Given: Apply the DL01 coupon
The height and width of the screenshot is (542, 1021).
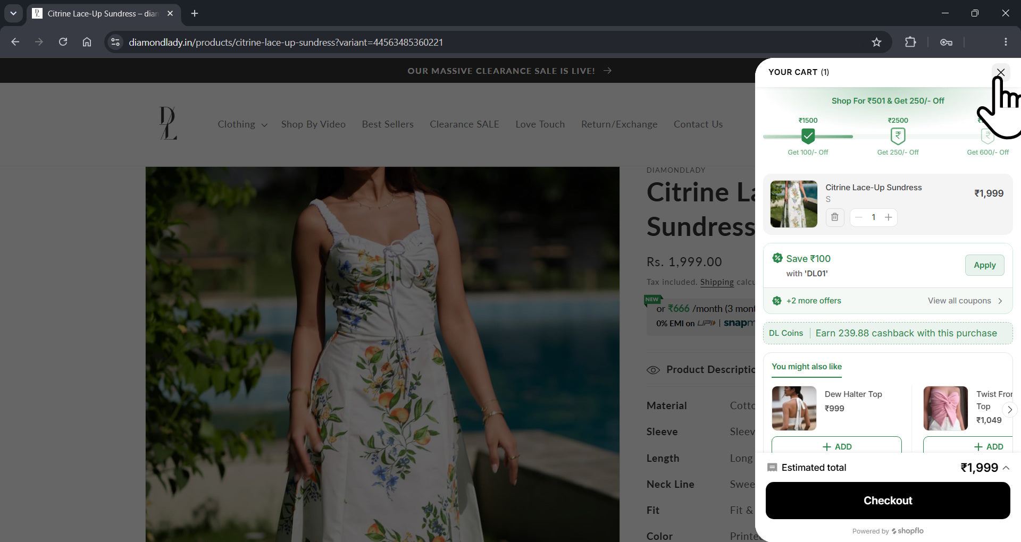Looking at the screenshot, I should tap(984, 265).
